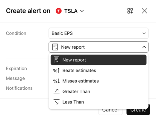
Task: Open the Basic EPS condition dropdown
Action: [x=99, y=33]
